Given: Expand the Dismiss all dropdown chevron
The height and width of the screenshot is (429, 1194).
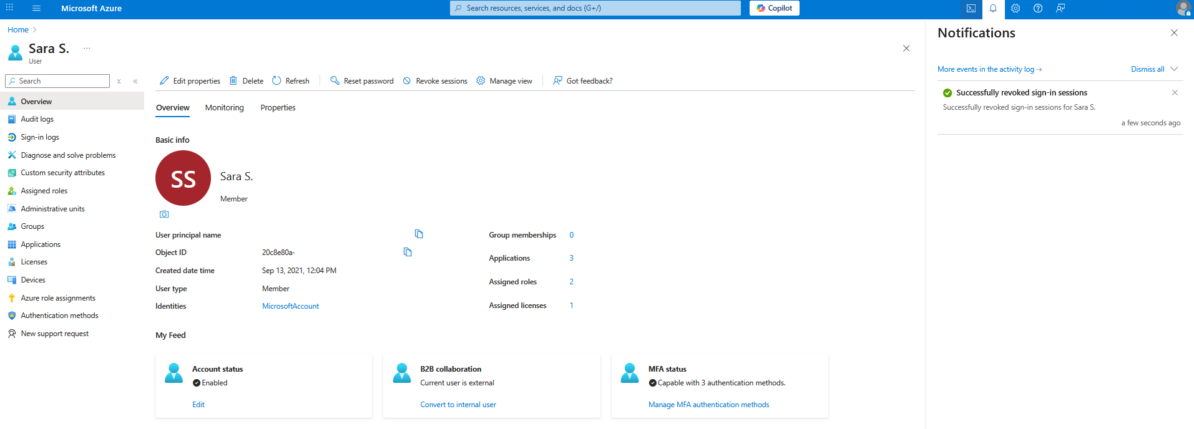Looking at the screenshot, I should (1174, 69).
